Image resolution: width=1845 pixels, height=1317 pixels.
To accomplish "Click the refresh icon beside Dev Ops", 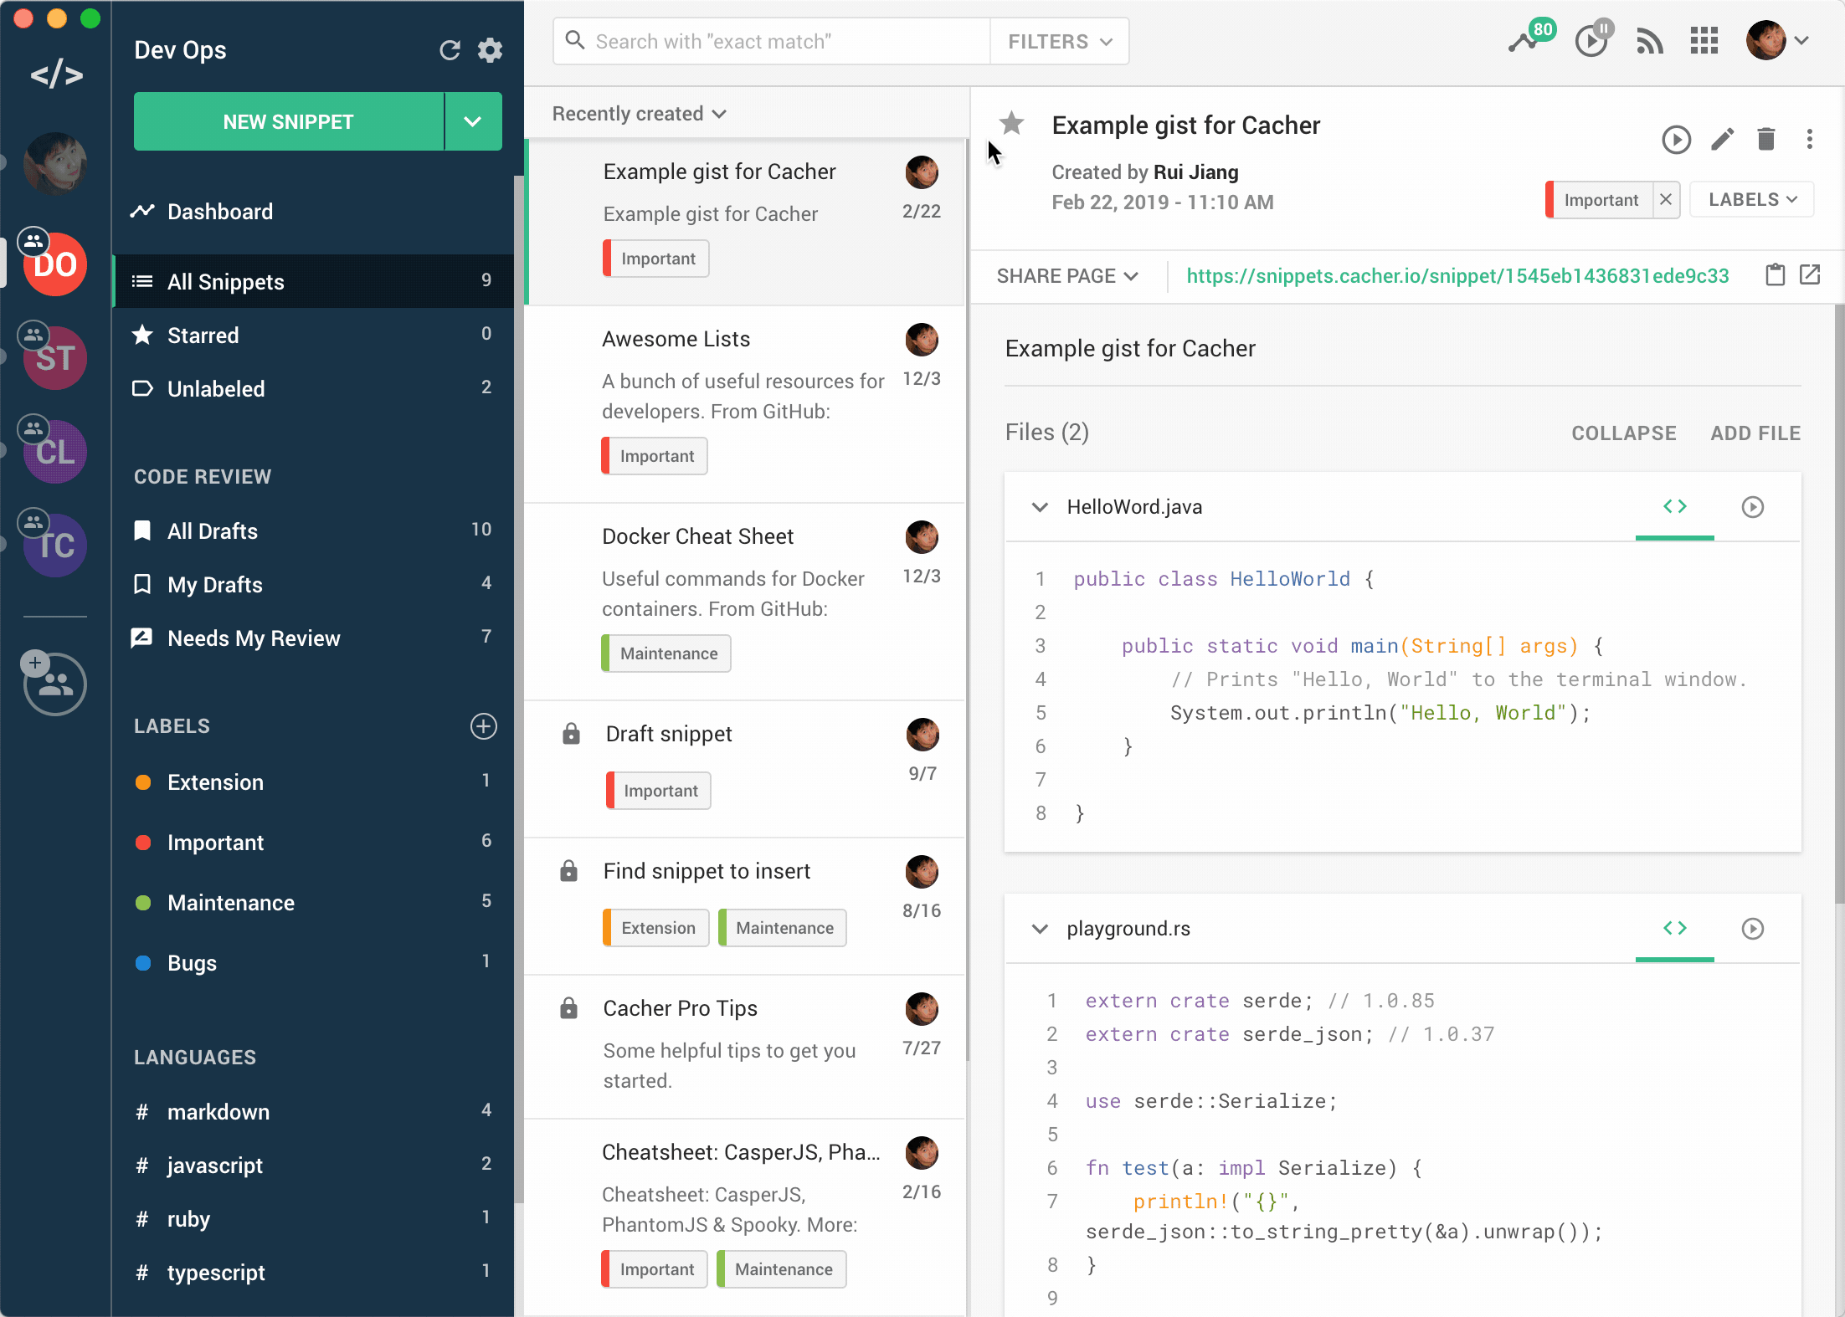I will pos(450,50).
